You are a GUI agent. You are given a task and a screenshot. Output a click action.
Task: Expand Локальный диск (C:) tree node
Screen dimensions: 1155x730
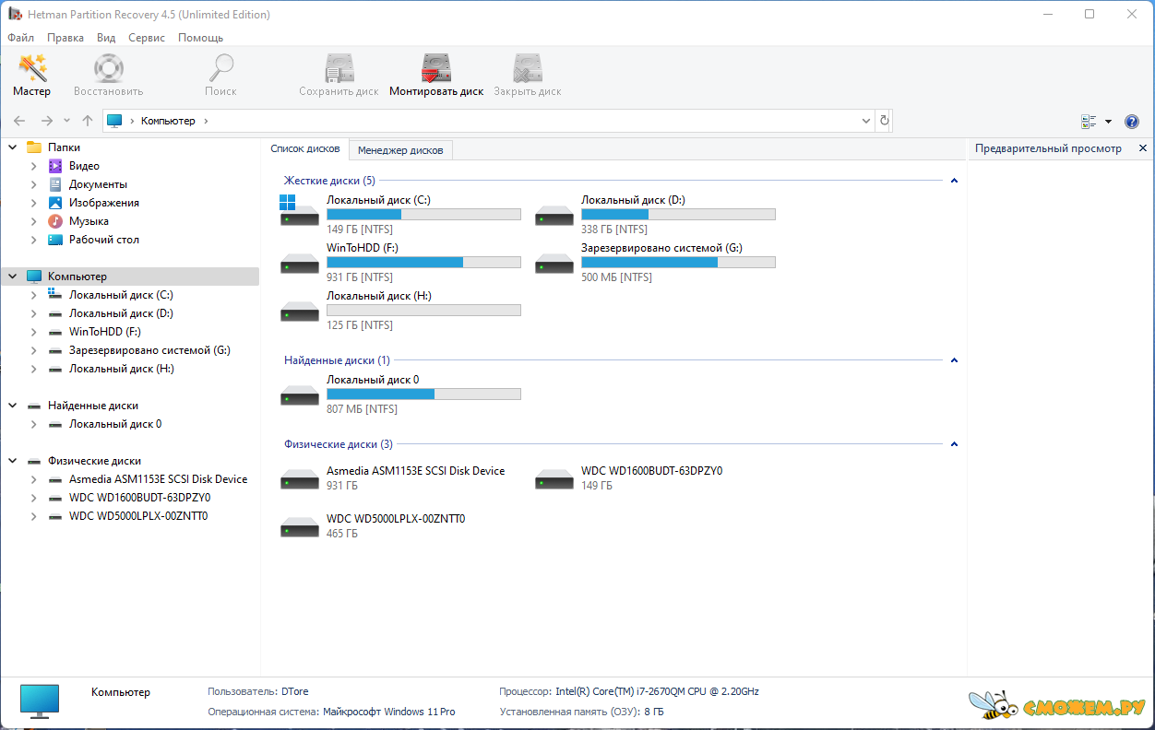(x=34, y=295)
